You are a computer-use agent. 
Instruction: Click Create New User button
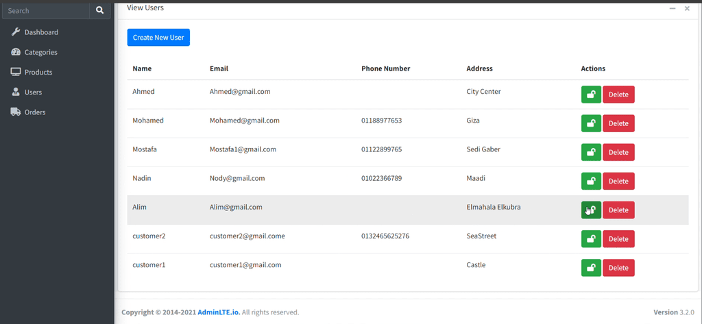point(158,38)
